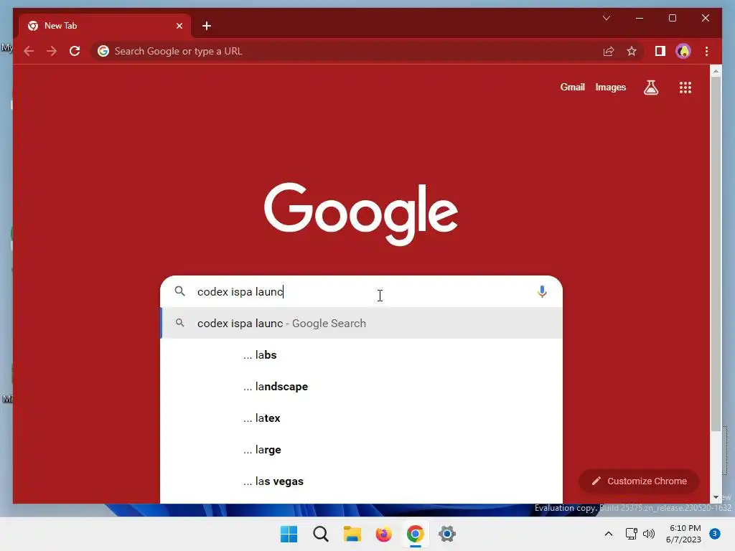
Task: Click the Google icon in address bar
Action: (103, 51)
